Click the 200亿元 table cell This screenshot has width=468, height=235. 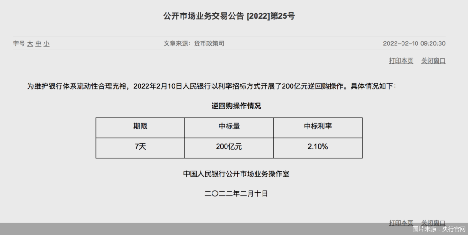229,148
